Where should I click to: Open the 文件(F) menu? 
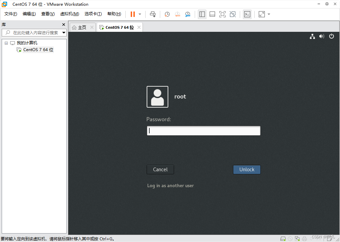coord(10,14)
